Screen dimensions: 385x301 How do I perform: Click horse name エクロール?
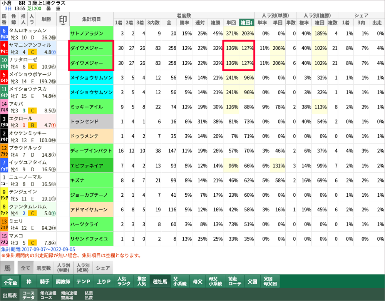point(21,119)
